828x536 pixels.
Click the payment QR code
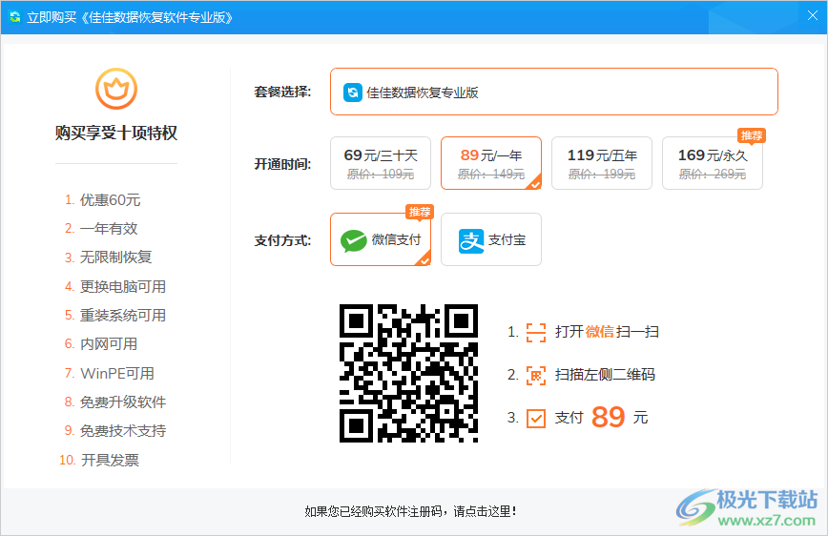tap(408, 373)
